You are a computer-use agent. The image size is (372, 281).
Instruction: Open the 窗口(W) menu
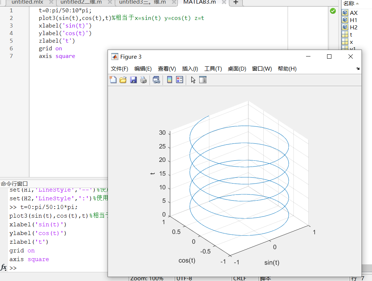point(262,69)
